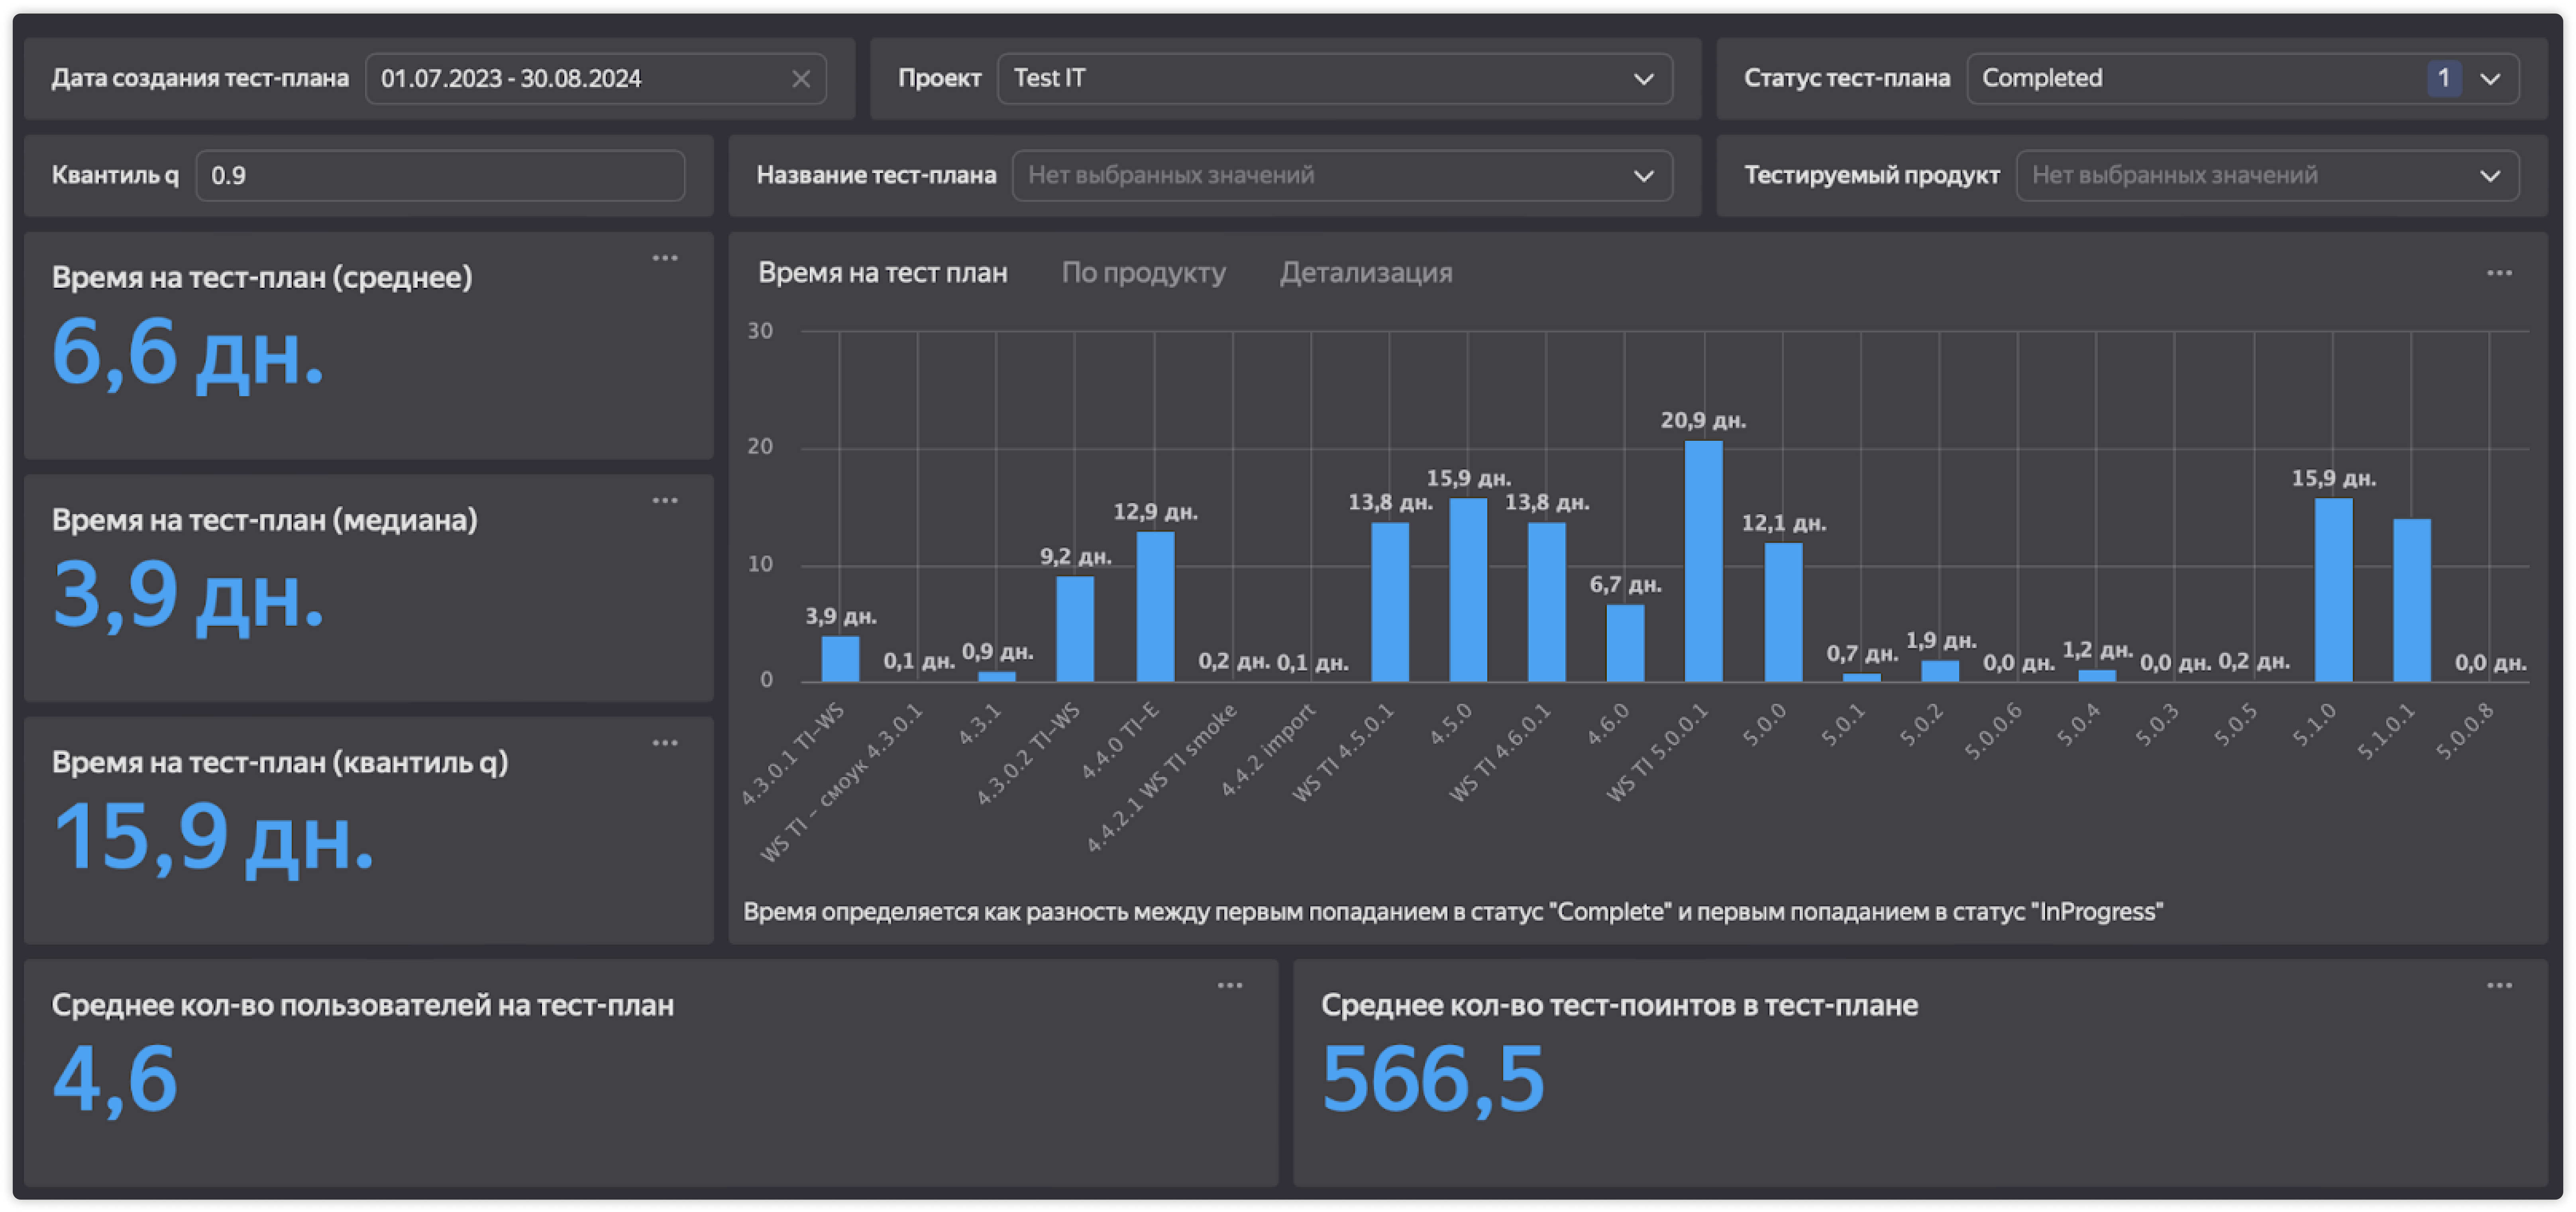Image resolution: width=2576 pixels, height=1212 pixels.
Task: Open menu on 'Время на тест-план (среднее)' card
Action: click(665, 258)
